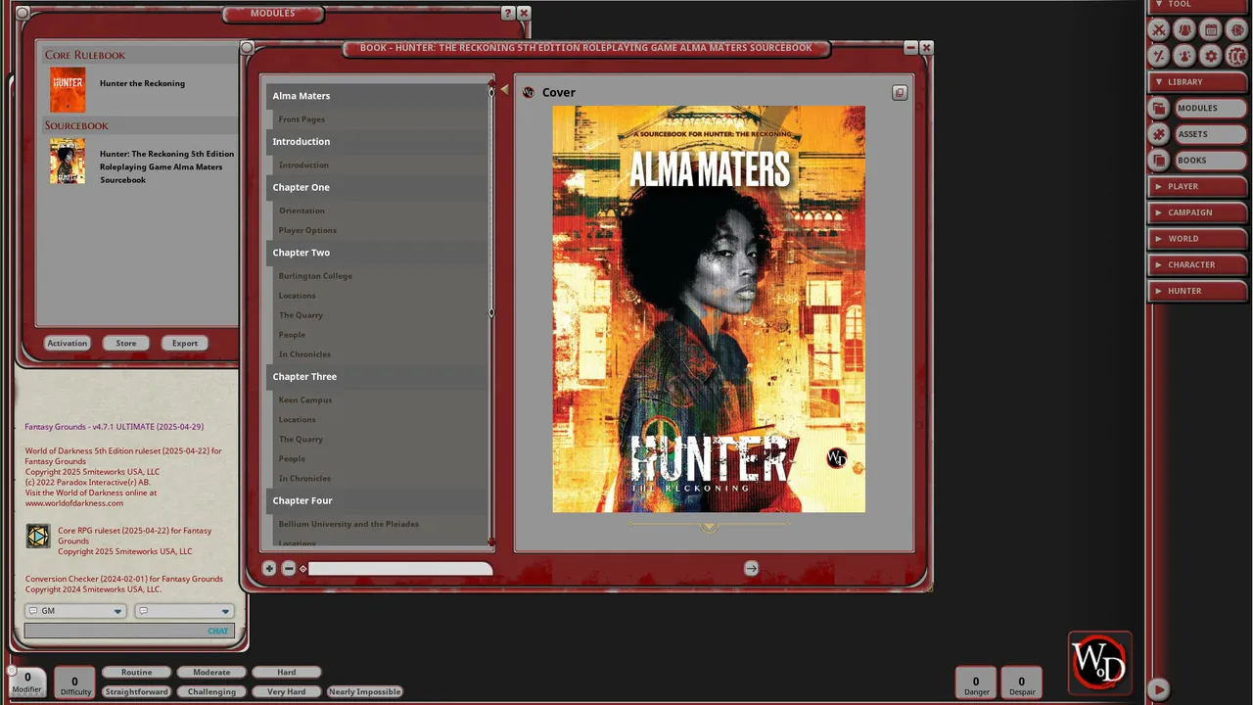1253x705 pixels.
Task: Click the popout icon next to Cover heading
Action: click(900, 93)
